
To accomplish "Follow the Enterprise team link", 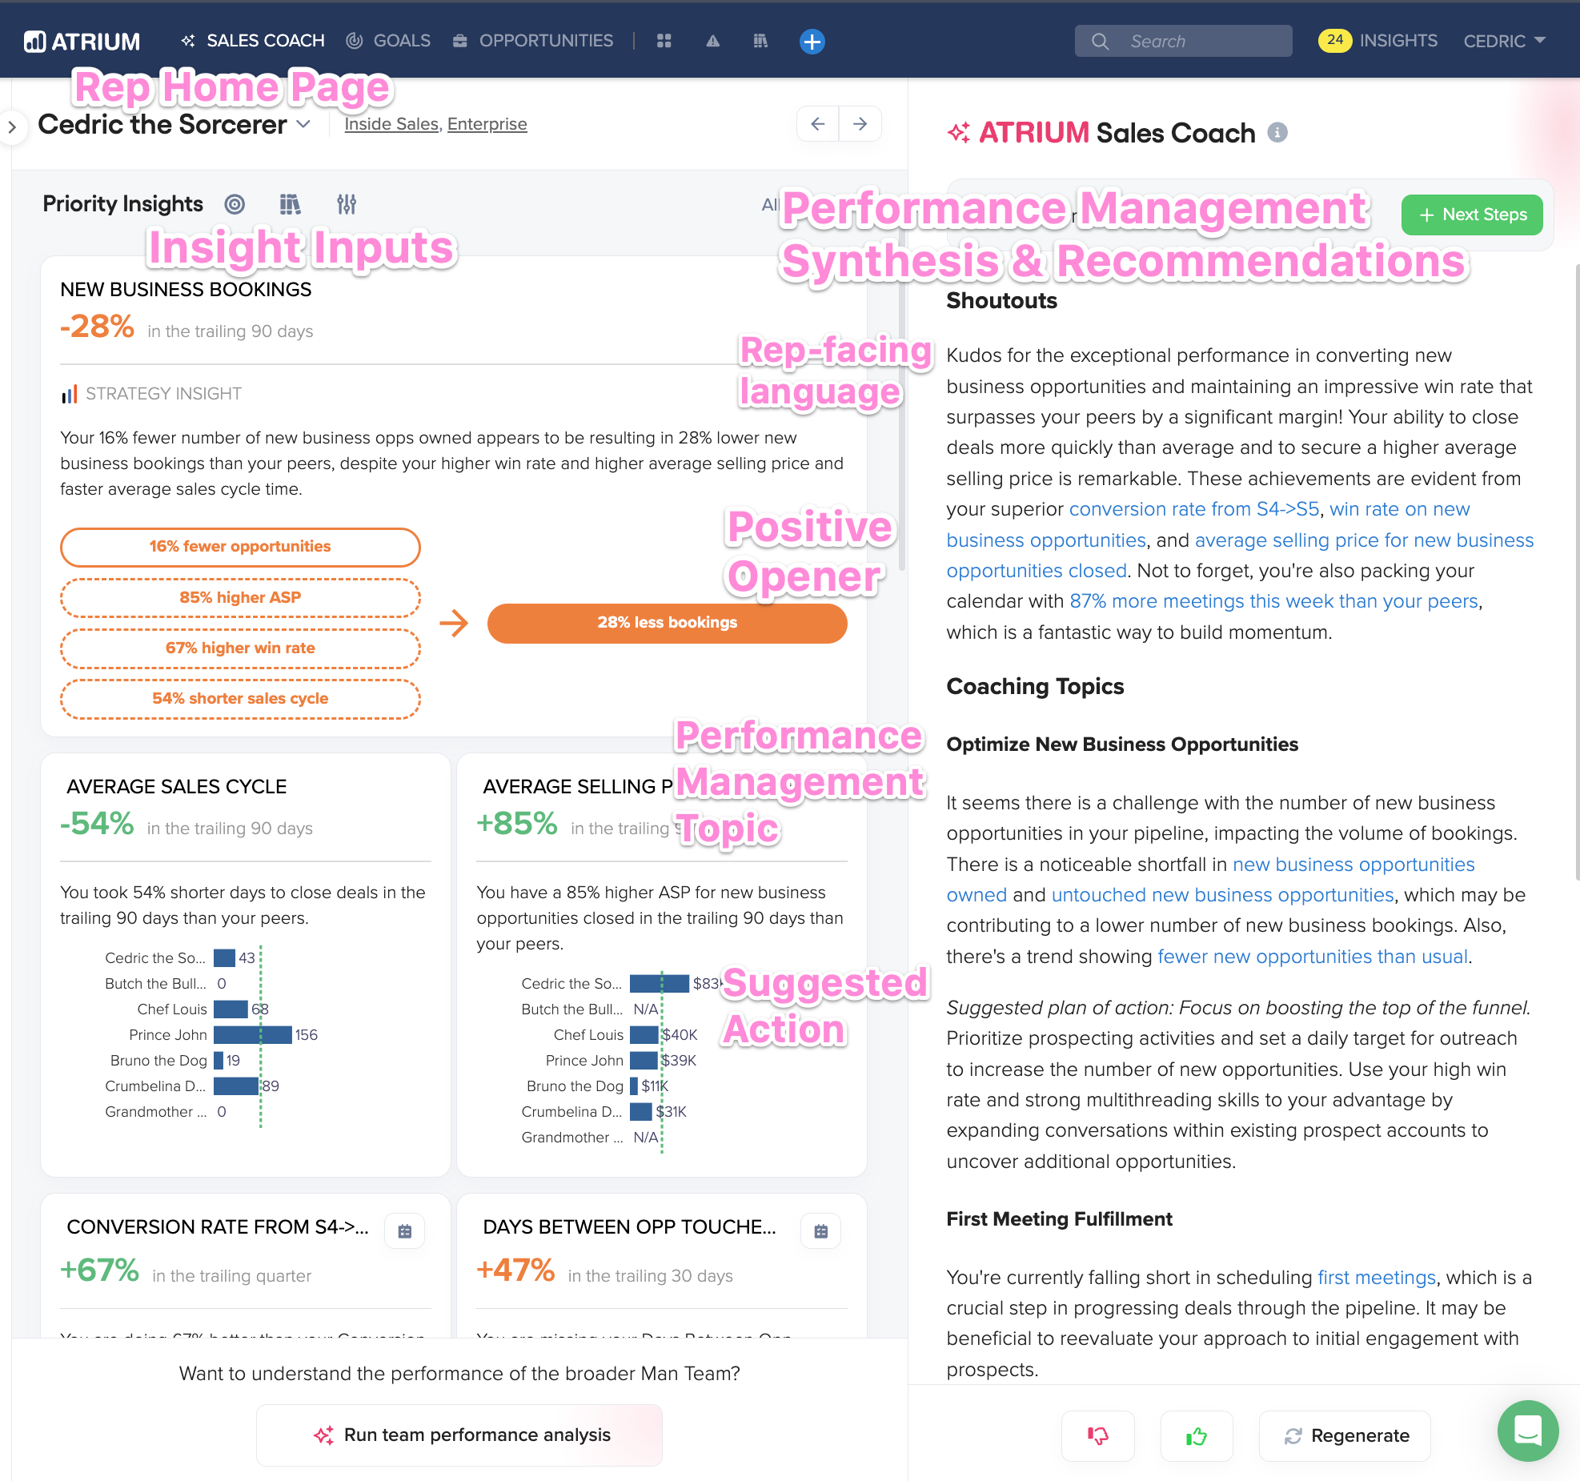I will click(x=487, y=124).
